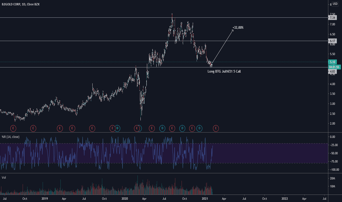Click -75.00 on the %R scale
This screenshot has width=342, height=202.
(334, 161)
